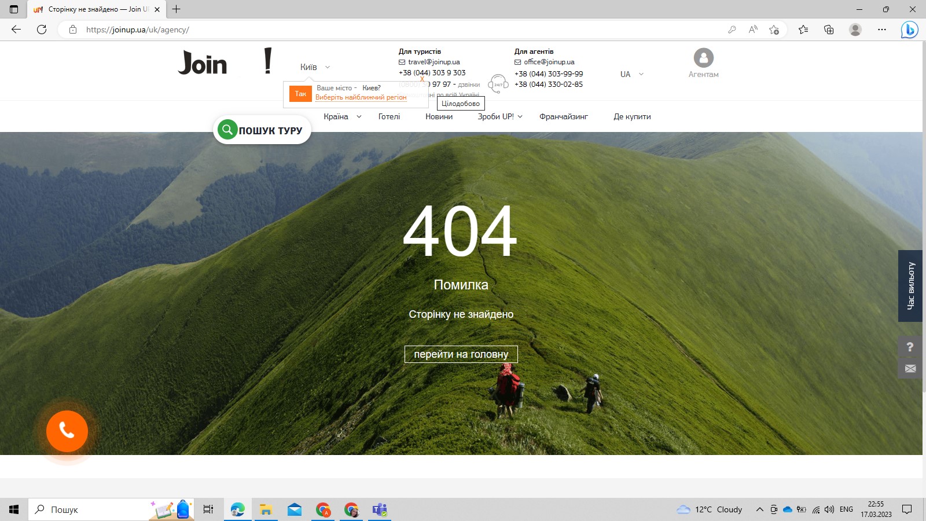
Task: Expand the Країна menu dropdown
Action: (342, 116)
